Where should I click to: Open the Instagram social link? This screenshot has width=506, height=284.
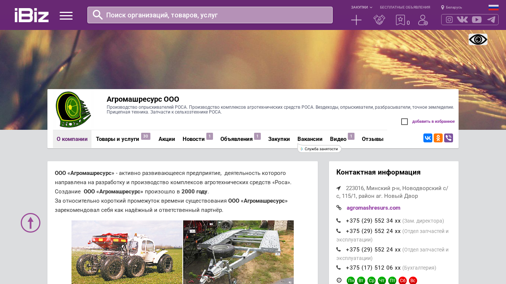(449, 20)
